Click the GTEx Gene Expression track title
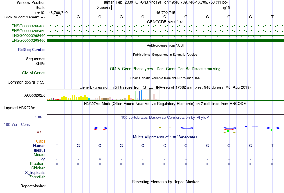 pyautogui.click(x=165, y=87)
